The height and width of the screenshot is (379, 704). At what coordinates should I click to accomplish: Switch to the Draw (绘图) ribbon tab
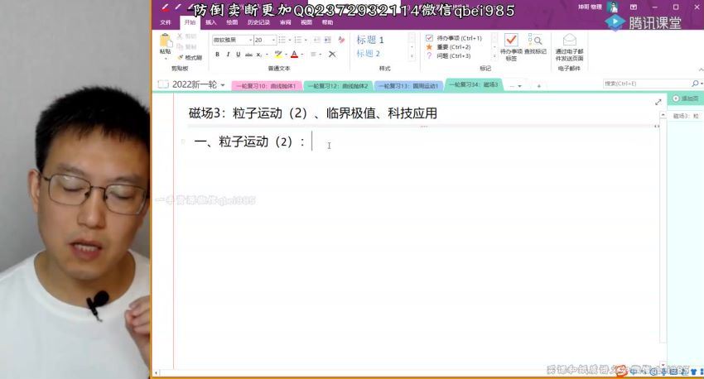pos(232,22)
